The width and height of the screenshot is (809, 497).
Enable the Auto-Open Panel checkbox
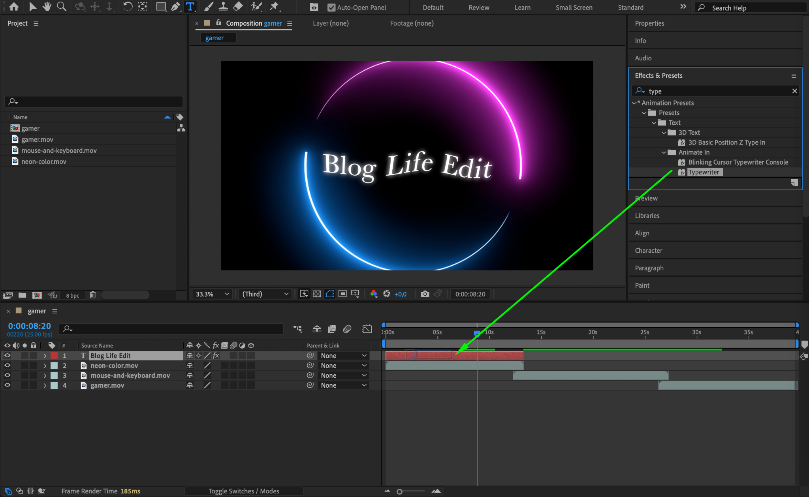[x=331, y=8]
